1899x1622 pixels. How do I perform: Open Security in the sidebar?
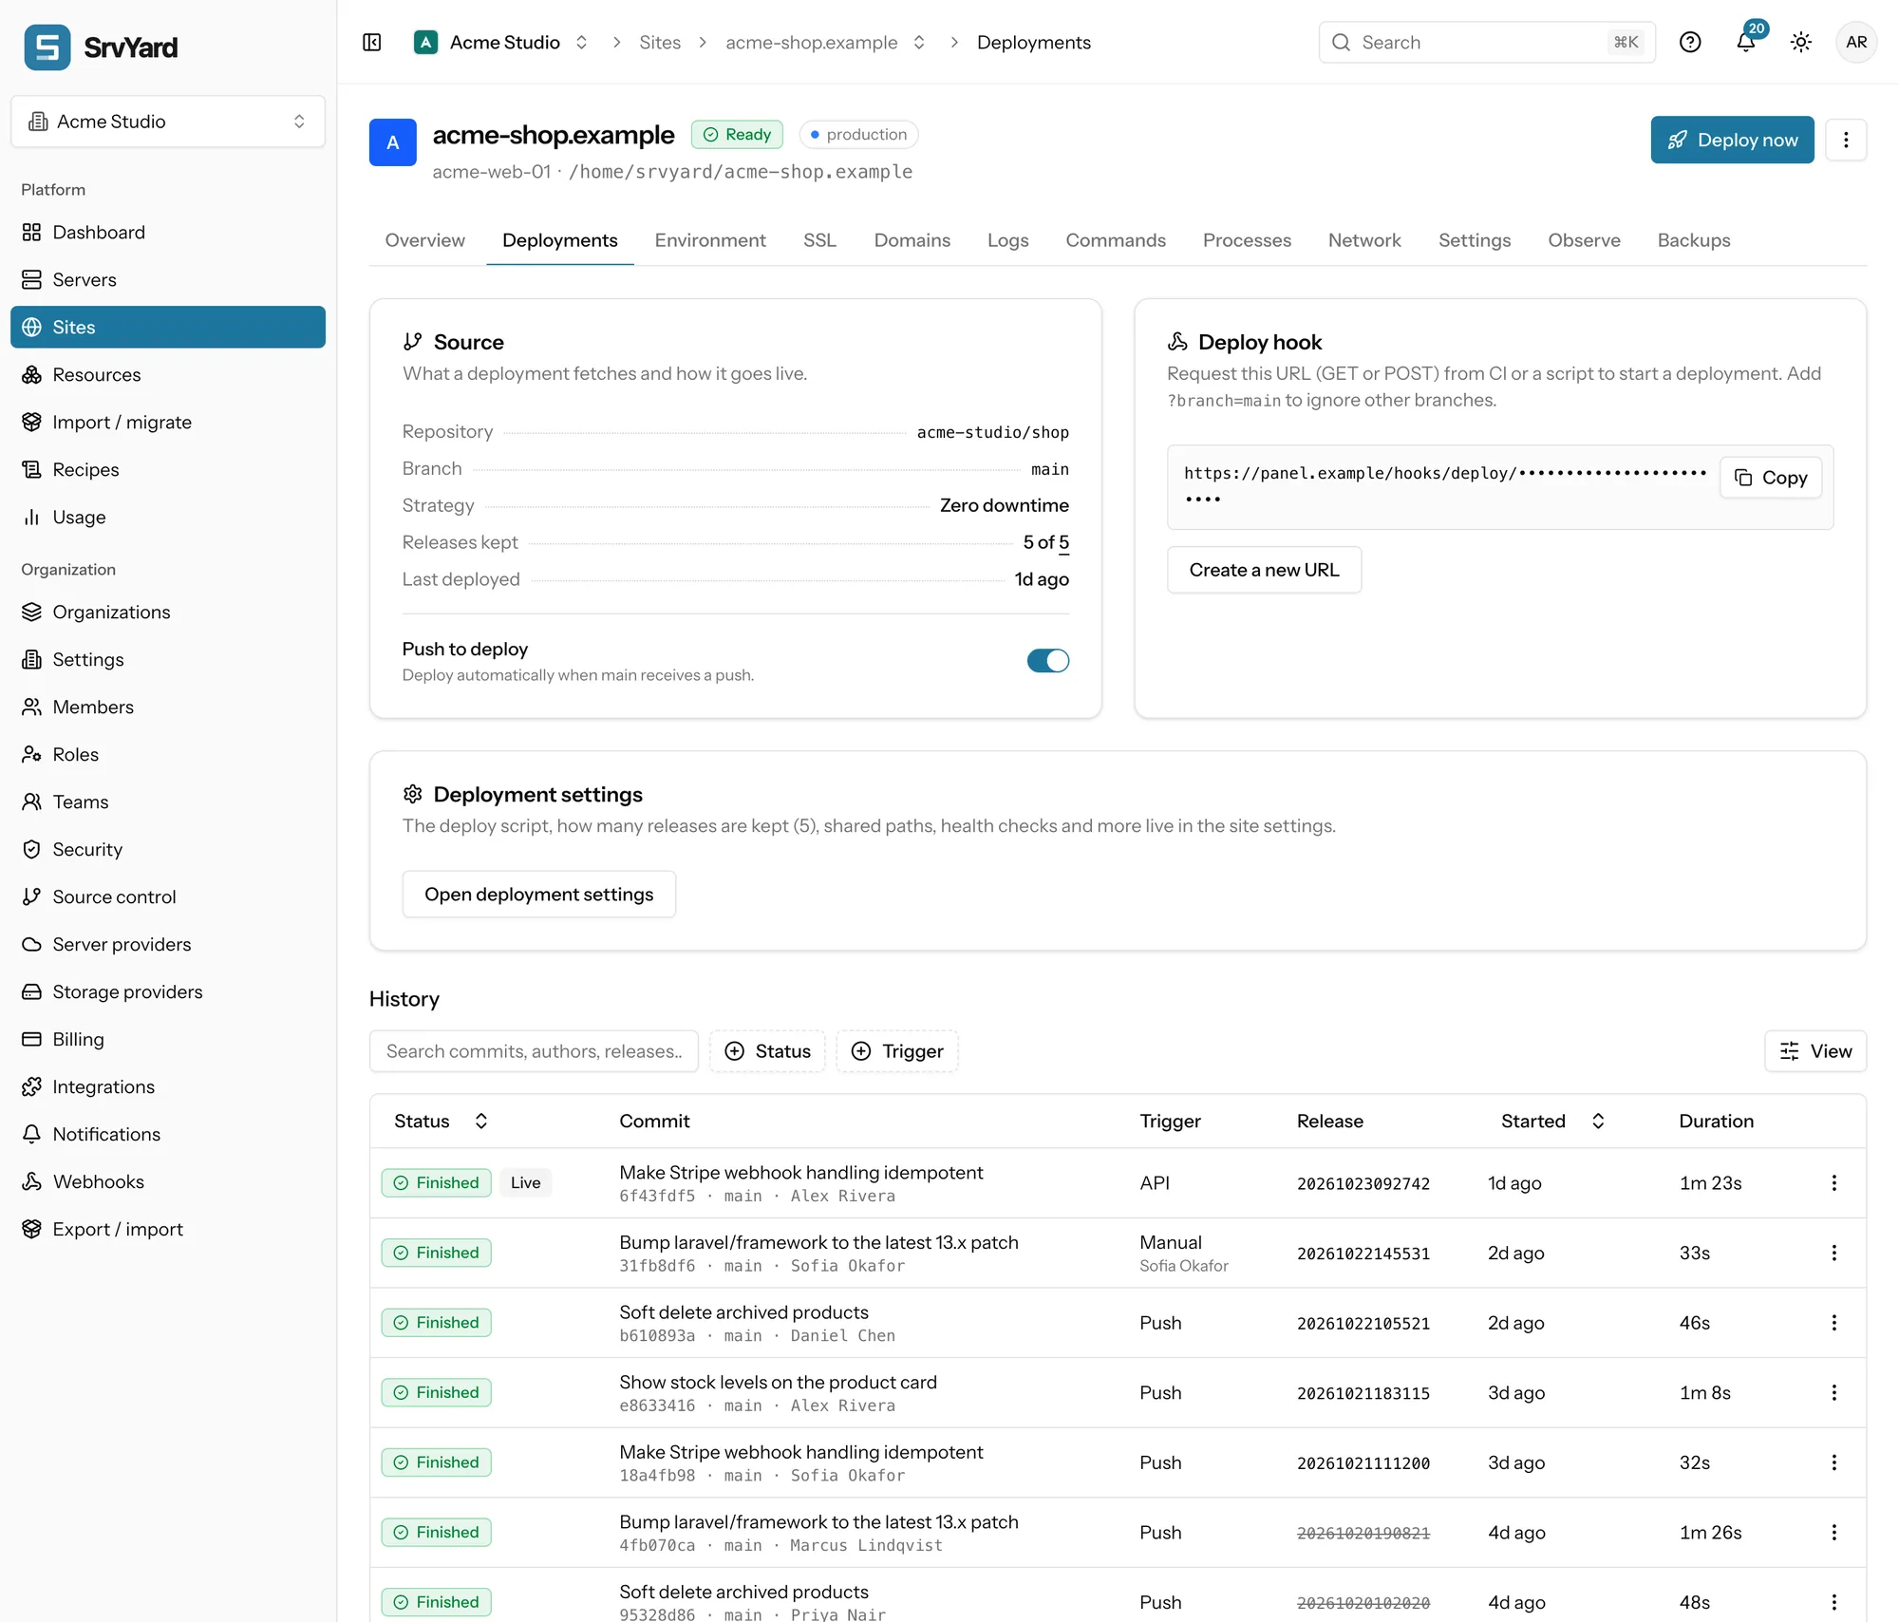168,850
